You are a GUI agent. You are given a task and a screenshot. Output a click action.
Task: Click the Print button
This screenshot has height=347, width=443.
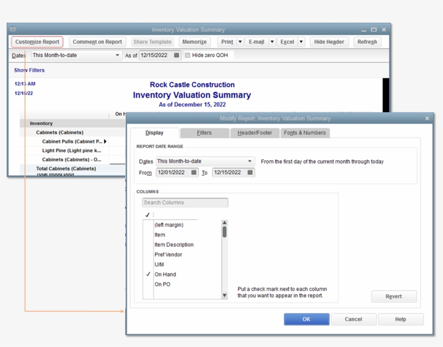tap(227, 42)
